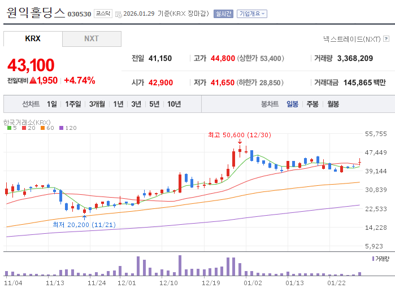Viewport: 395px width, 288px height.
Task: Select the 1일 line chart period
Action: point(52,104)
